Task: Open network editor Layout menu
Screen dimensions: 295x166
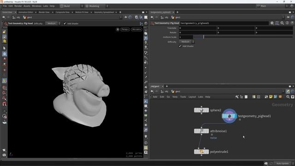Action: point(192,97)
